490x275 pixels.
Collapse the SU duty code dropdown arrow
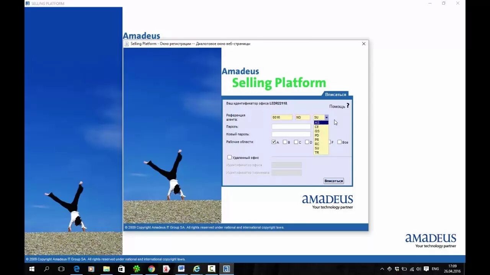click(x=327, y=118)
